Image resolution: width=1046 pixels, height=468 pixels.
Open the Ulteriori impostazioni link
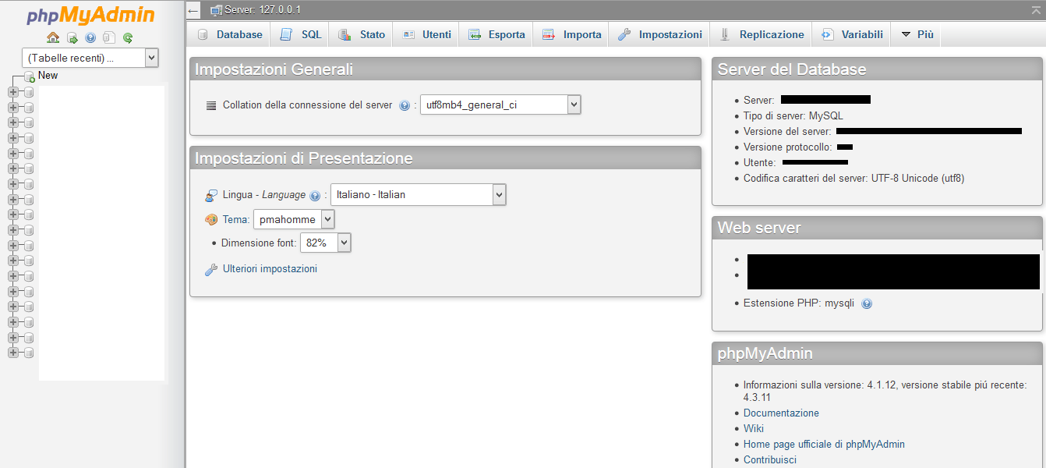(270, 269)
